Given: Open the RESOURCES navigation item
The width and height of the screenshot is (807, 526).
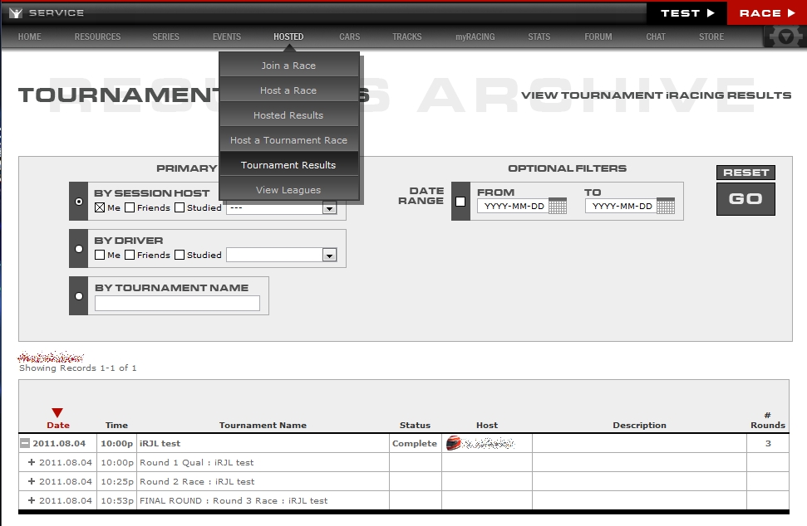Looking at the screenshot, I should [97, 37].
